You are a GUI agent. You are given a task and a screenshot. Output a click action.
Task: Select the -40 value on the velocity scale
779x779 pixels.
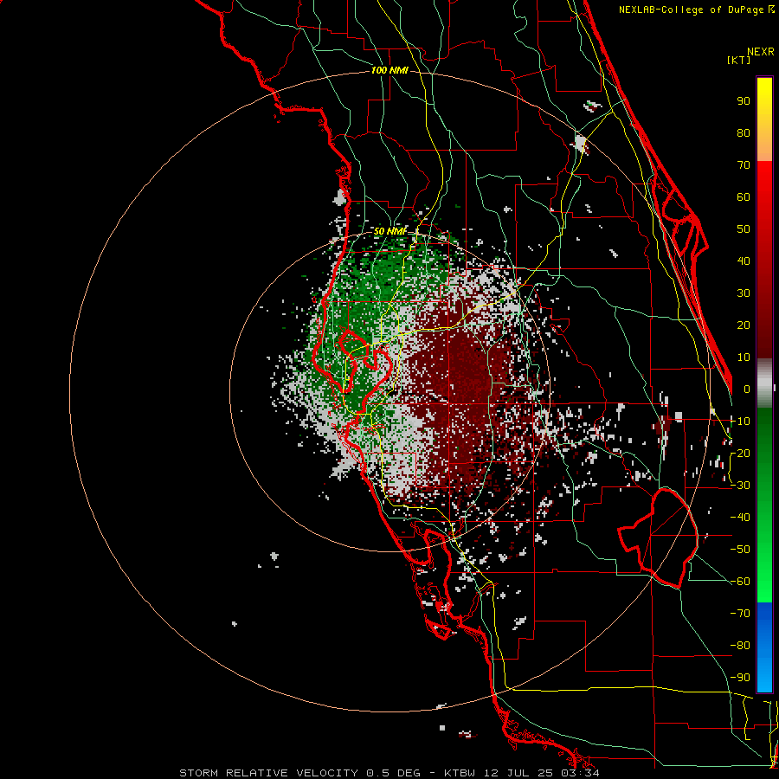[740, 518]
